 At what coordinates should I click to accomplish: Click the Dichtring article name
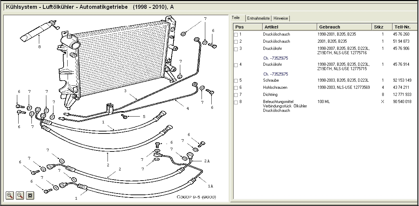point(270,95)
